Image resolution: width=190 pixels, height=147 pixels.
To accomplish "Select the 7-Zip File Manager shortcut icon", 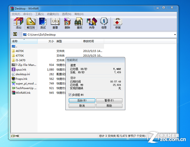I will pyautogui.click(x=13, y=65).
